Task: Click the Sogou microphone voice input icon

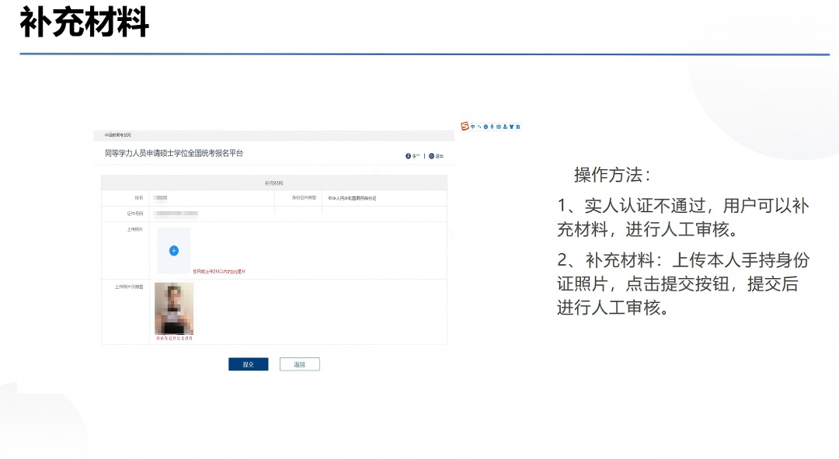Action: (492, 126)
